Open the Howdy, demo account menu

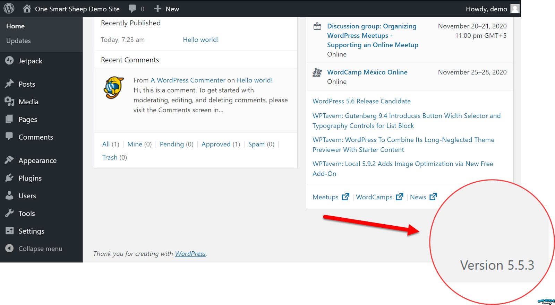tap(486, 9)
